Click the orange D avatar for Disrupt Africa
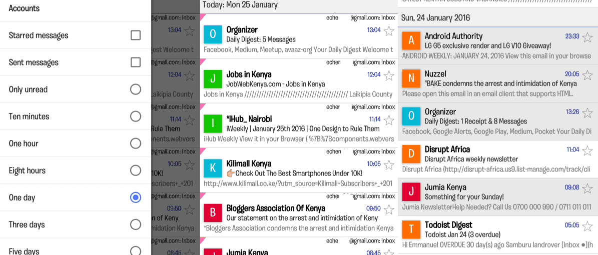Screen dimensions: 598x255 coord(411,154)
